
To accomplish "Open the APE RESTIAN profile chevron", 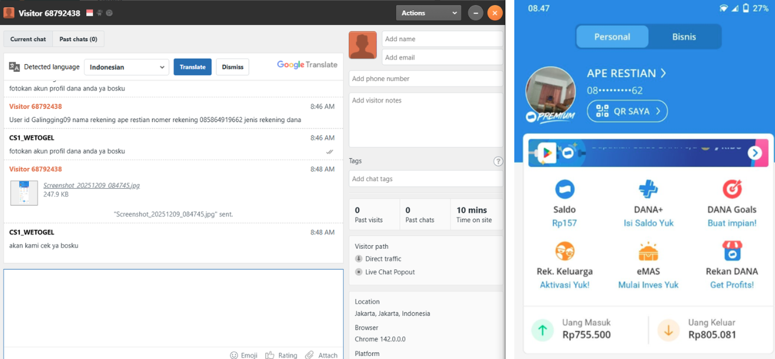I will [x=663, y=73].
